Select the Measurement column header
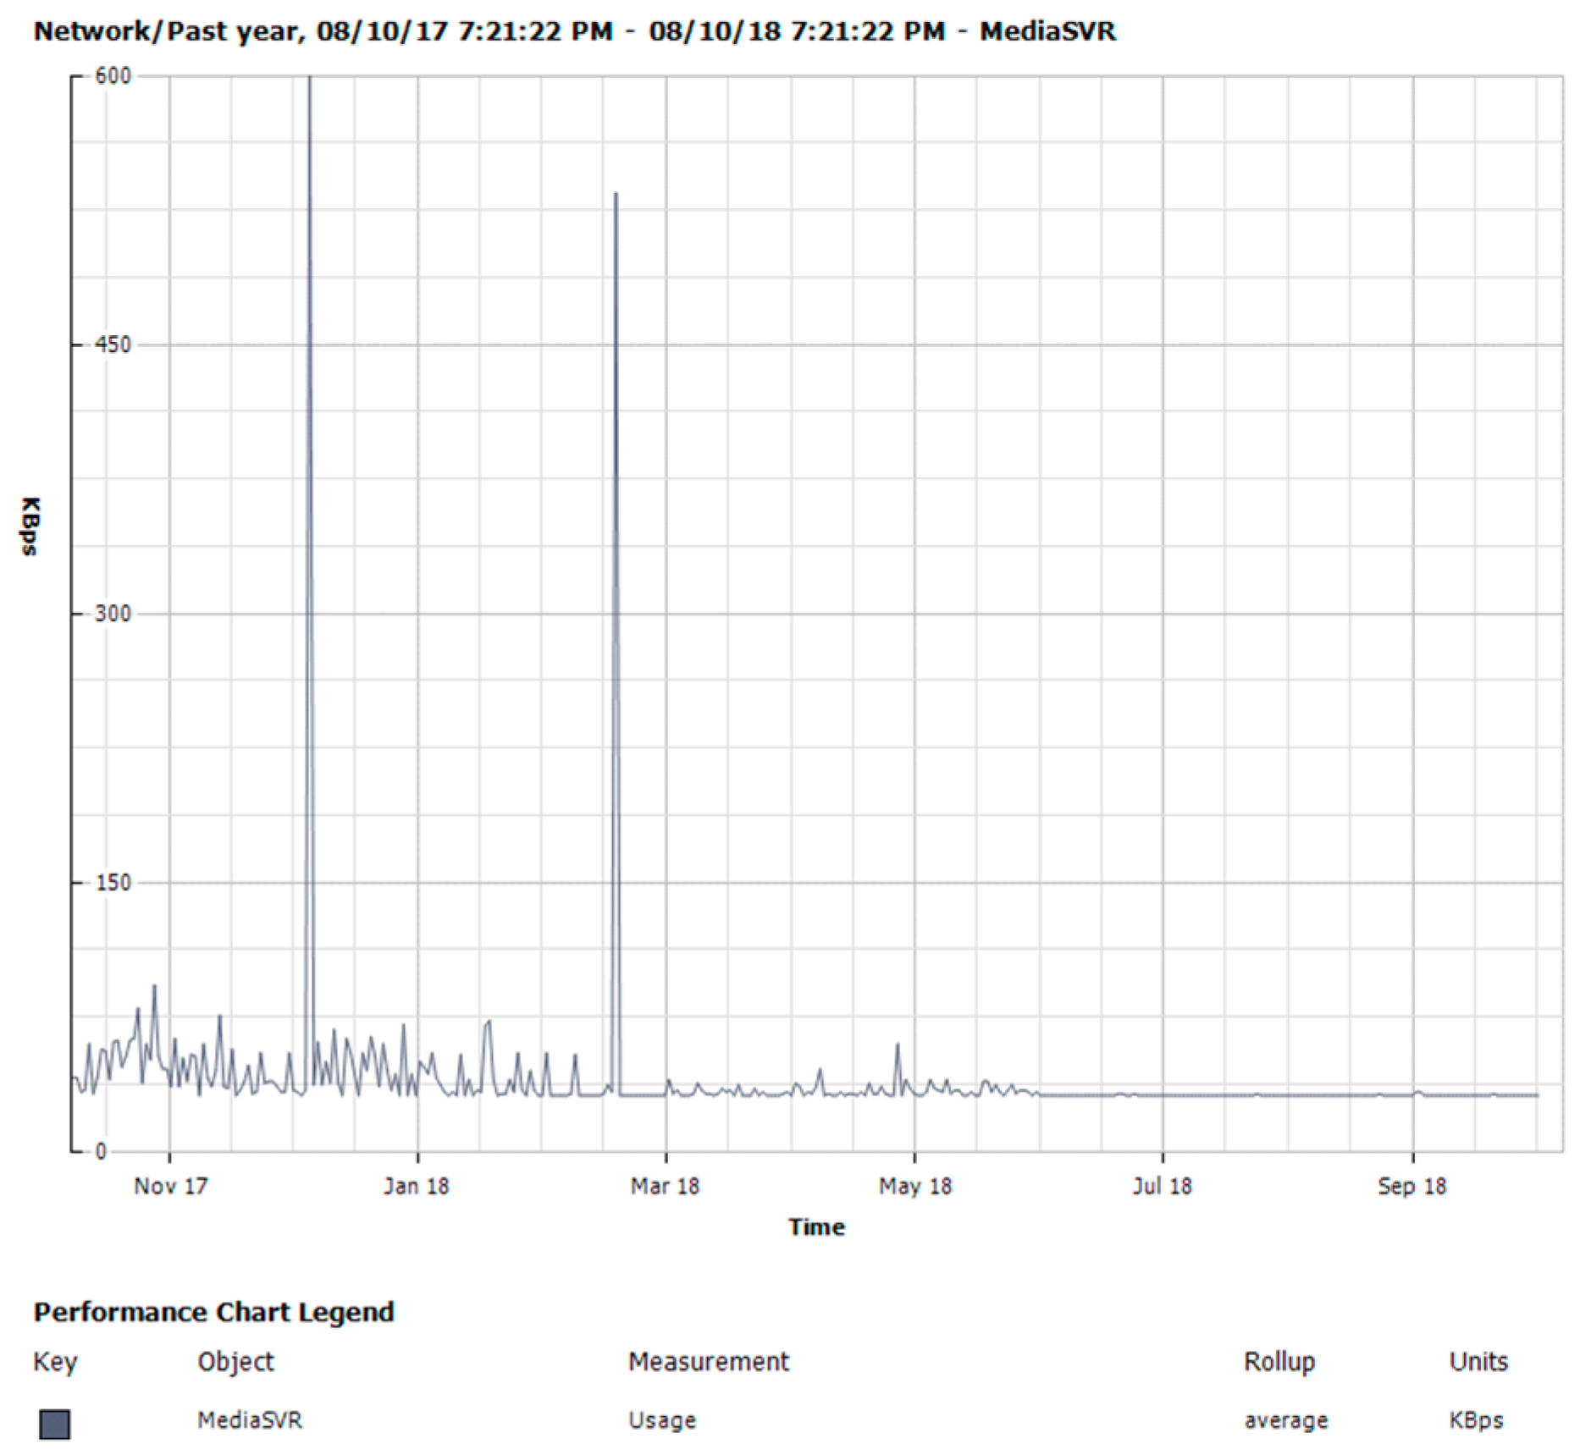This screenshot has height=1455, width=1580. pyautogui.click(x=708, y=1361)
